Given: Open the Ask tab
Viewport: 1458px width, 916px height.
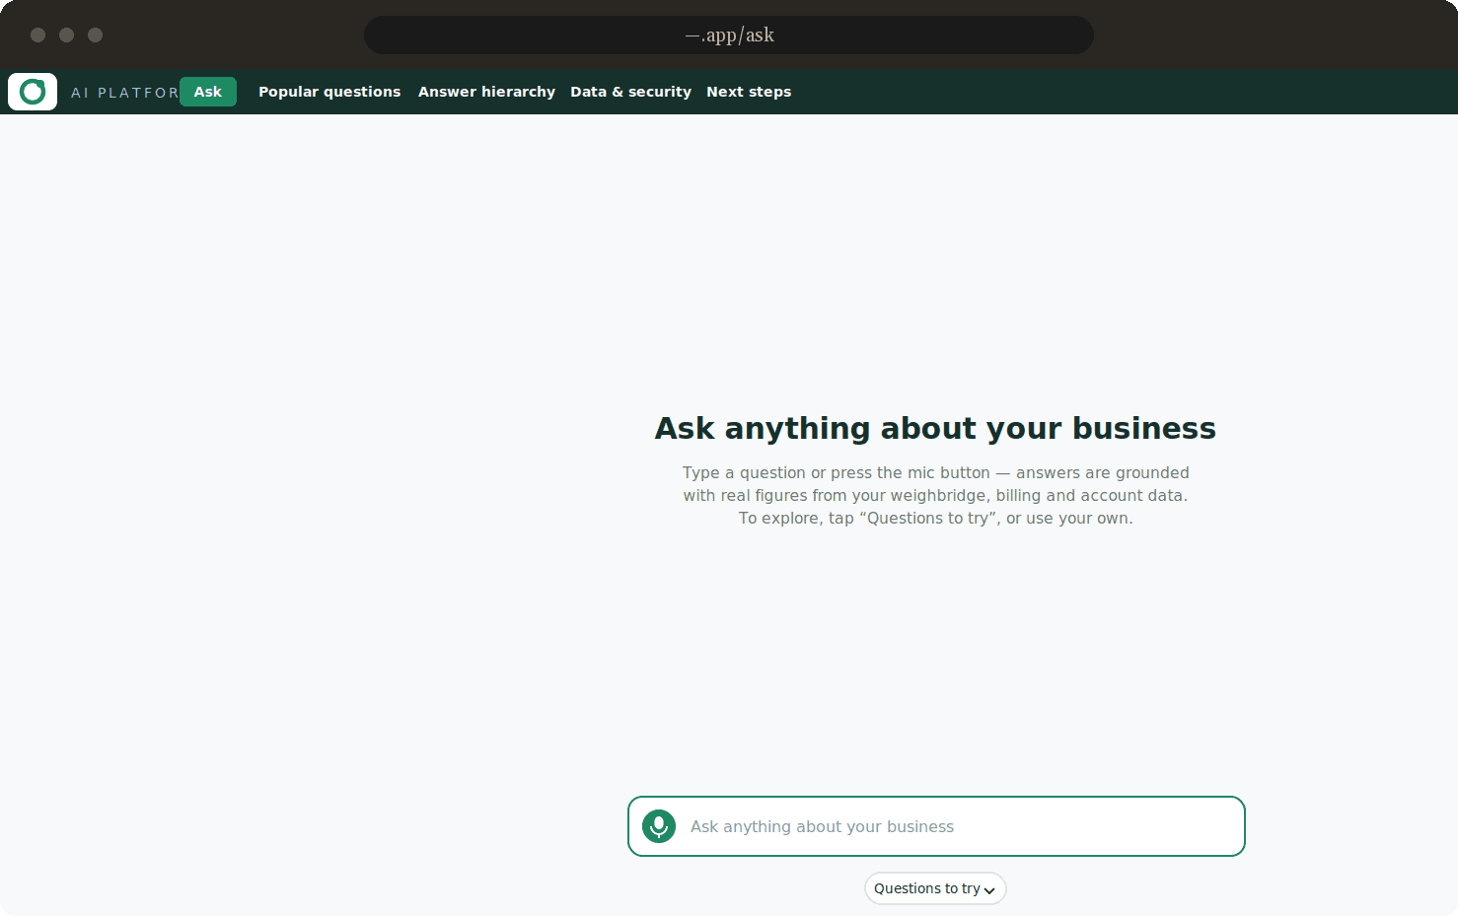Looking at the screenshot, I should pos(208,92).
